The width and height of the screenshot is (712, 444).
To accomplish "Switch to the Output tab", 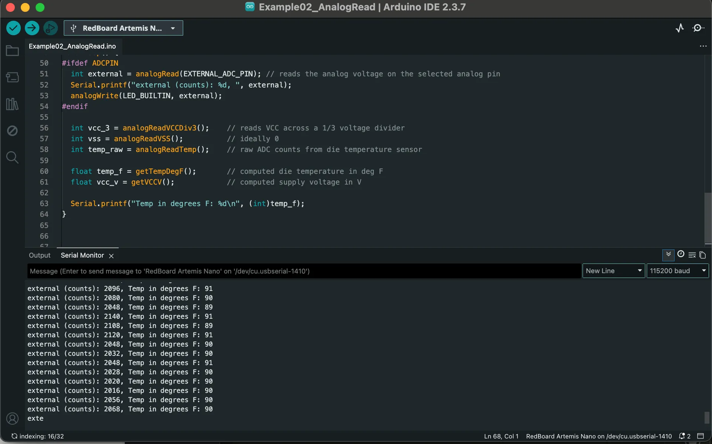I will pos(39,255).
